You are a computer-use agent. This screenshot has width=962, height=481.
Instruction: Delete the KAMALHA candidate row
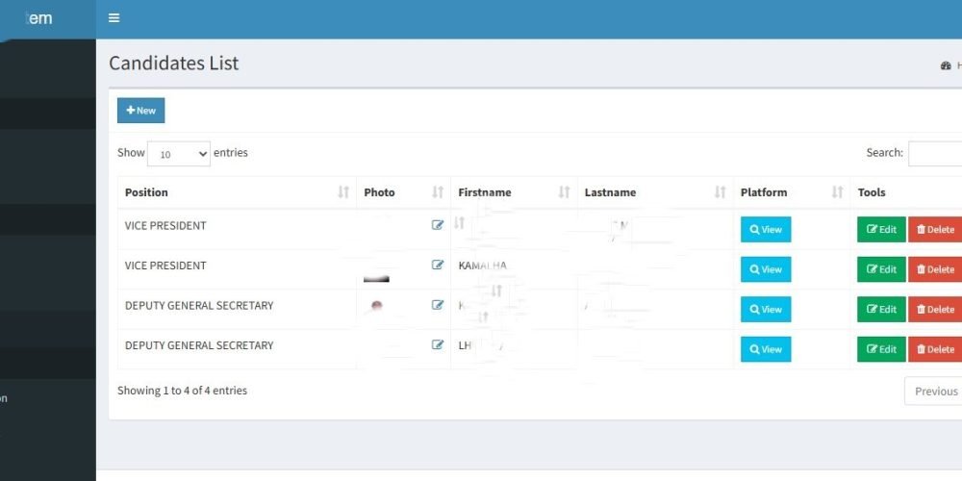tap(935, 269)
